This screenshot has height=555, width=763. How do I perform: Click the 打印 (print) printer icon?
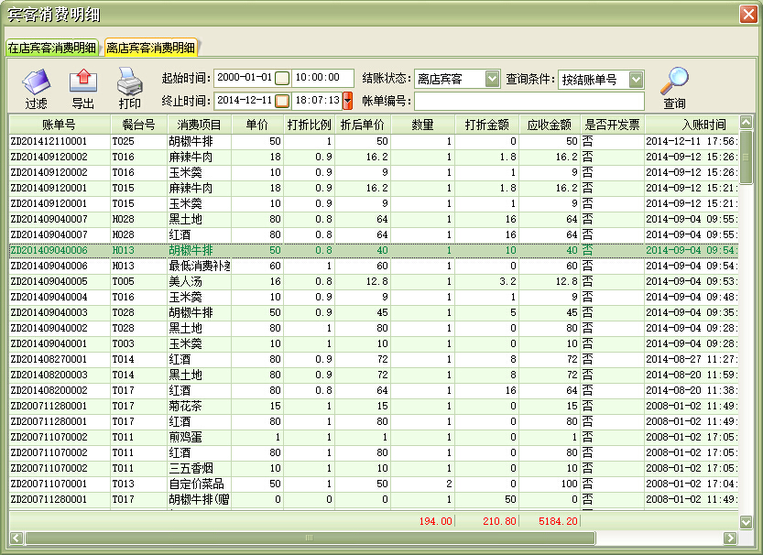click(x=129, y=82)
